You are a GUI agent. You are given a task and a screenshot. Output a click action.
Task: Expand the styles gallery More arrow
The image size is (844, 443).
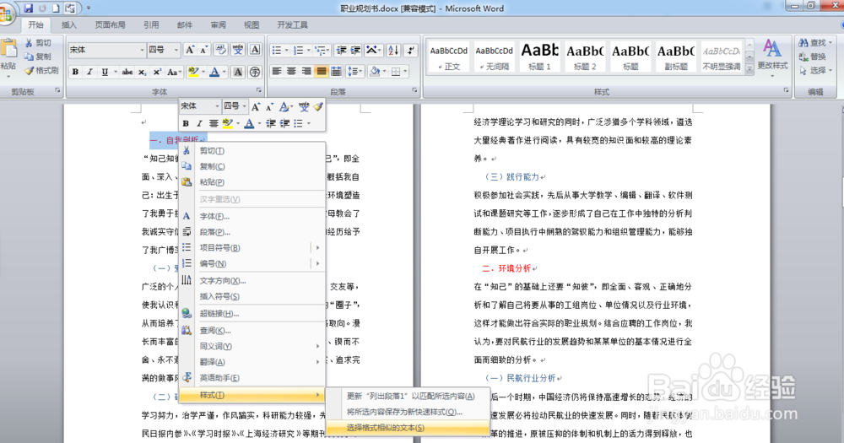pos(749,68)
